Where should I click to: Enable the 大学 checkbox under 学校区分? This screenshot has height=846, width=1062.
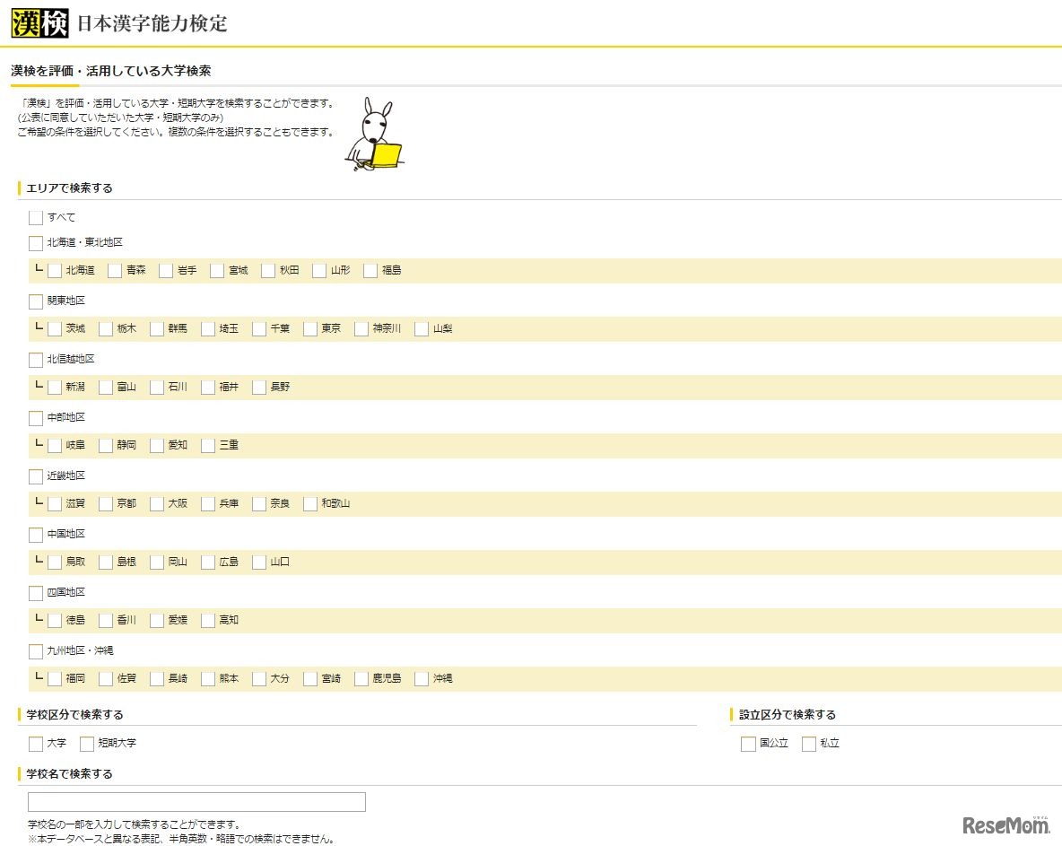36,744
